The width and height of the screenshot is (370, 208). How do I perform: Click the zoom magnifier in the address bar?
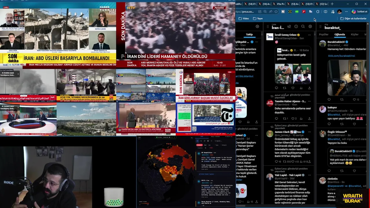265,12
